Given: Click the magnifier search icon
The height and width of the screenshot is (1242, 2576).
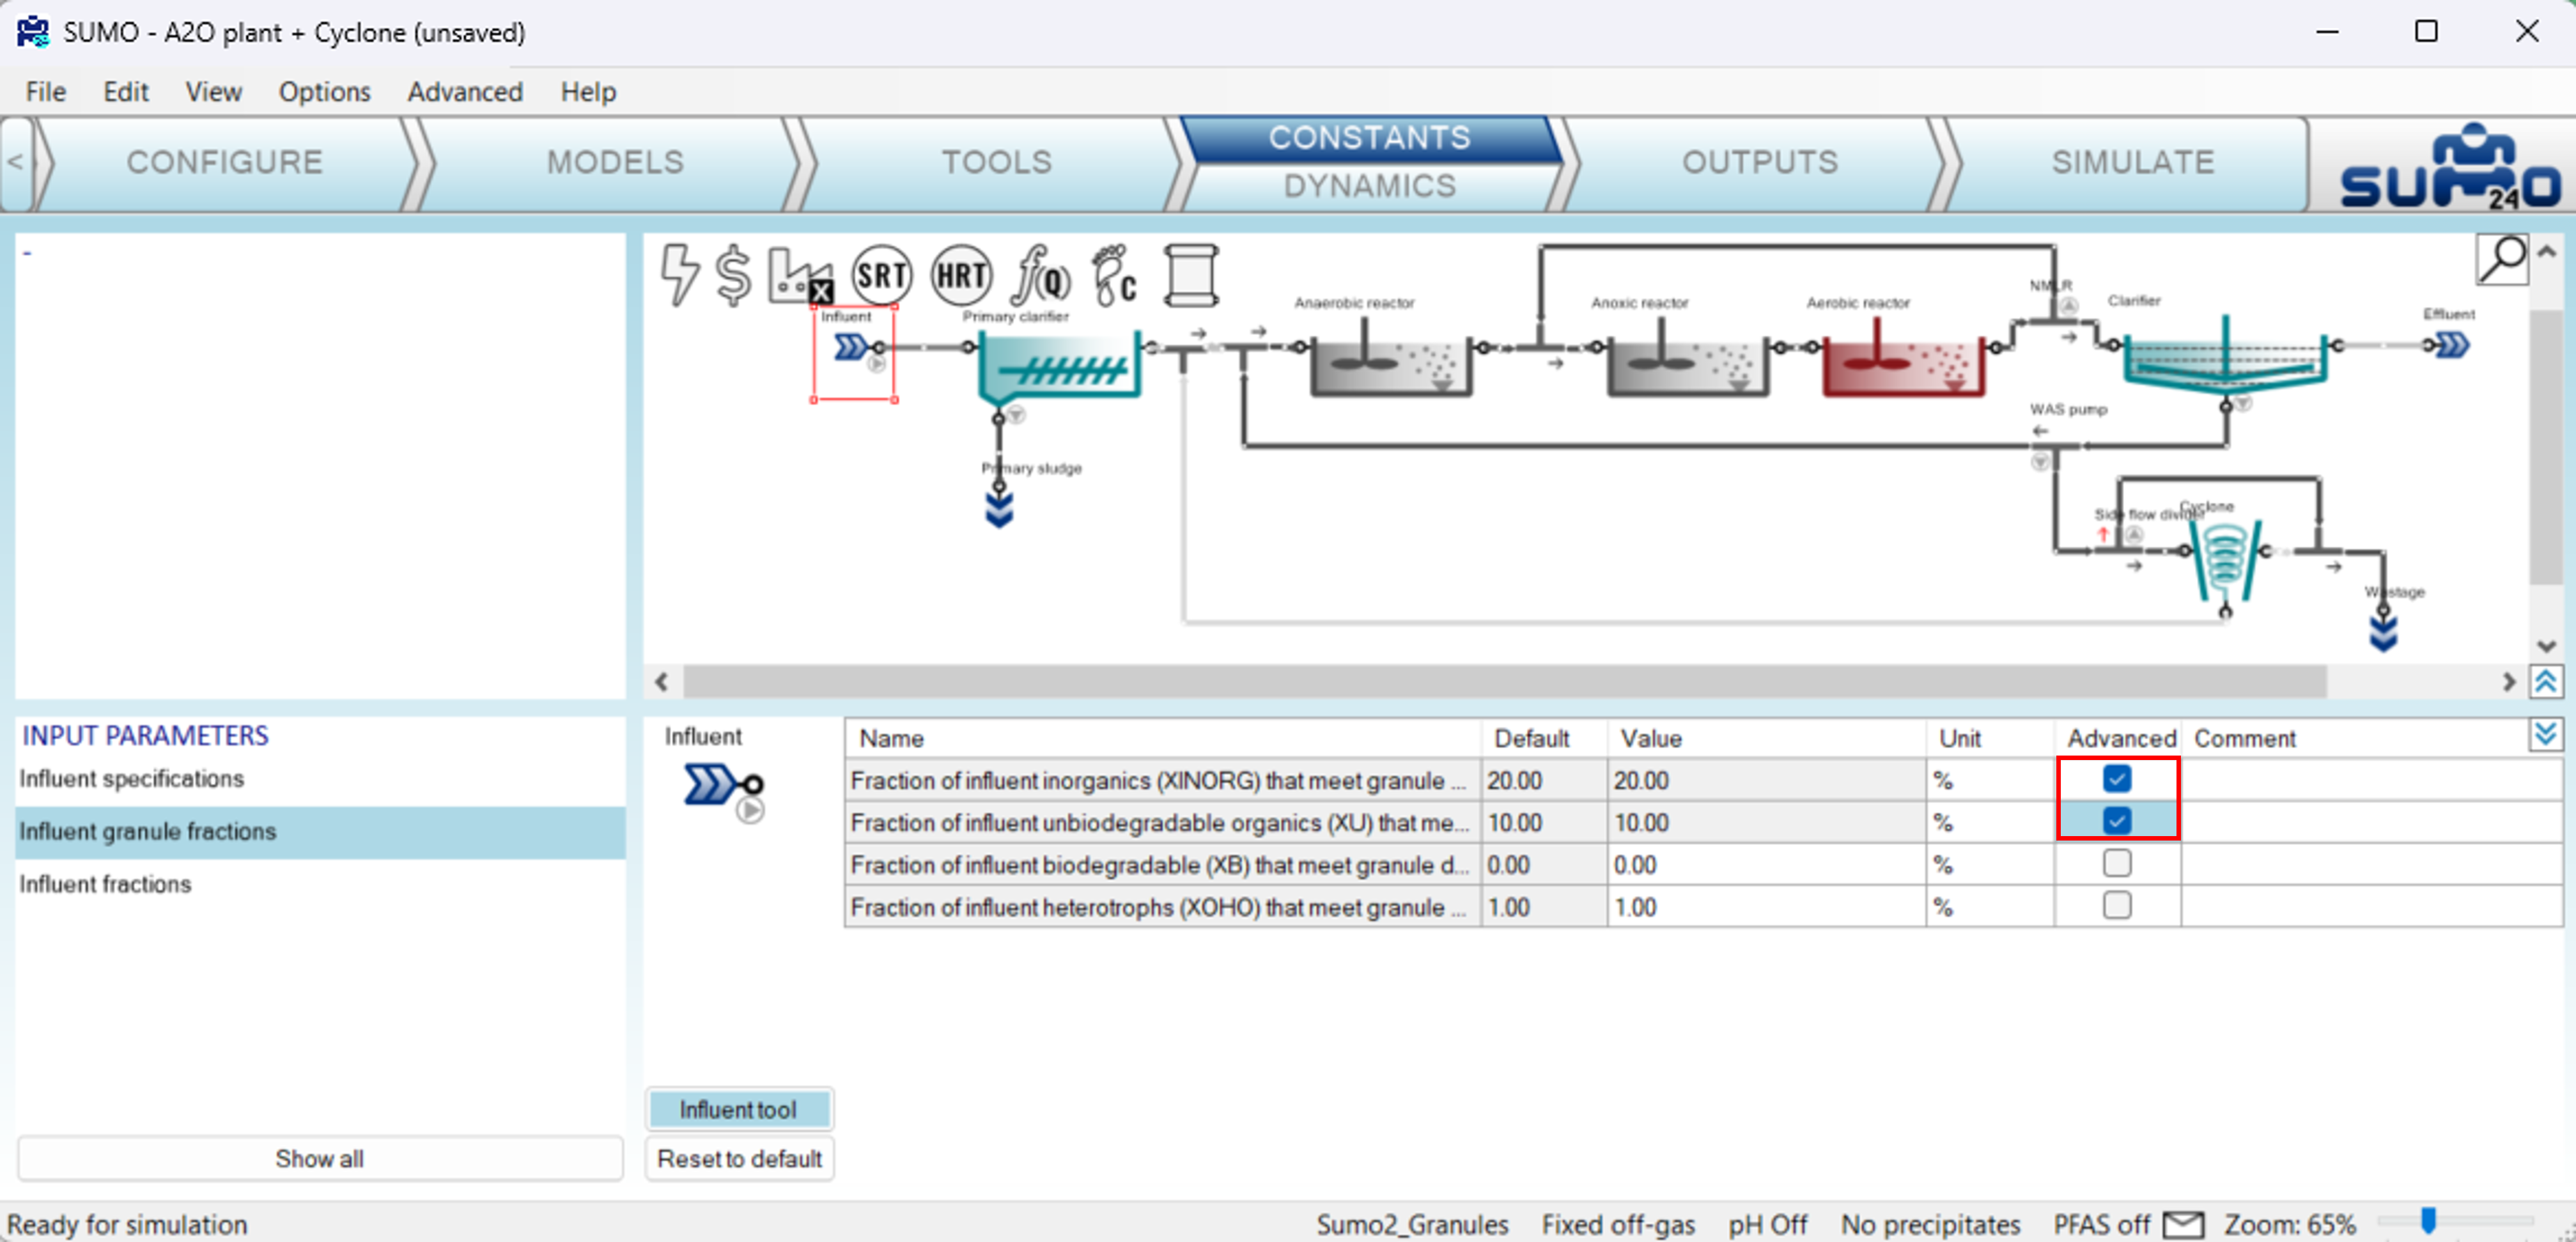Looking at the screenshot, I should 2502,260.
